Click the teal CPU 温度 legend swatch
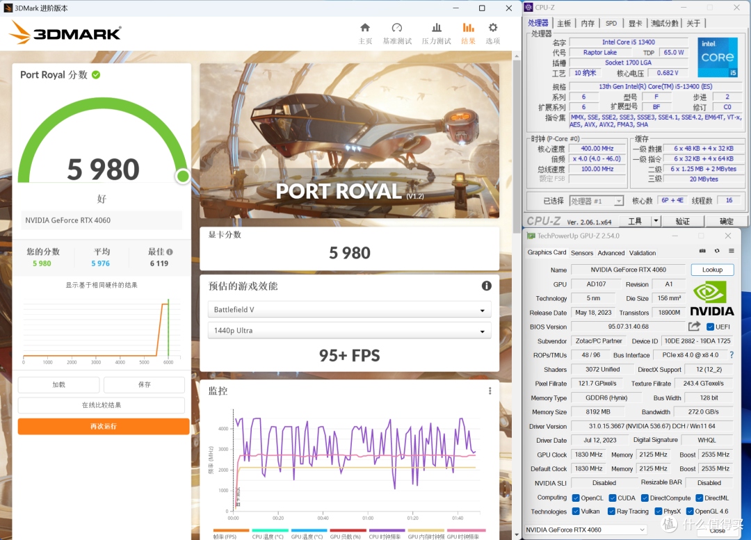The image size is (751, 540). click(x=270, y=530)
